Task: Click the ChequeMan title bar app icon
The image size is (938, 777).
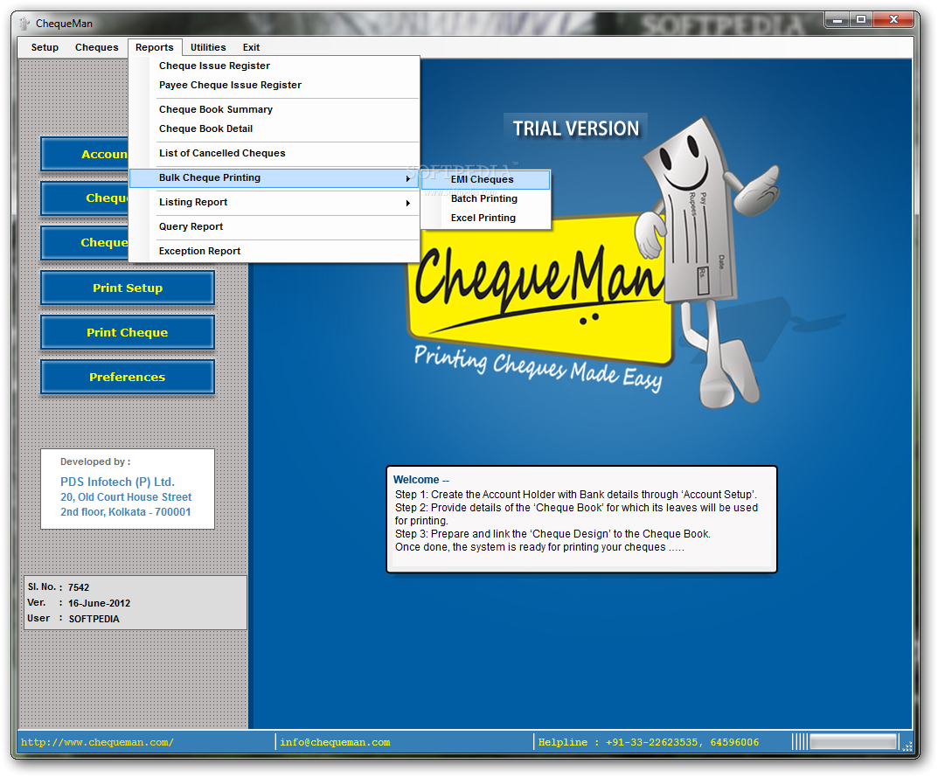Action: (24, 24)
